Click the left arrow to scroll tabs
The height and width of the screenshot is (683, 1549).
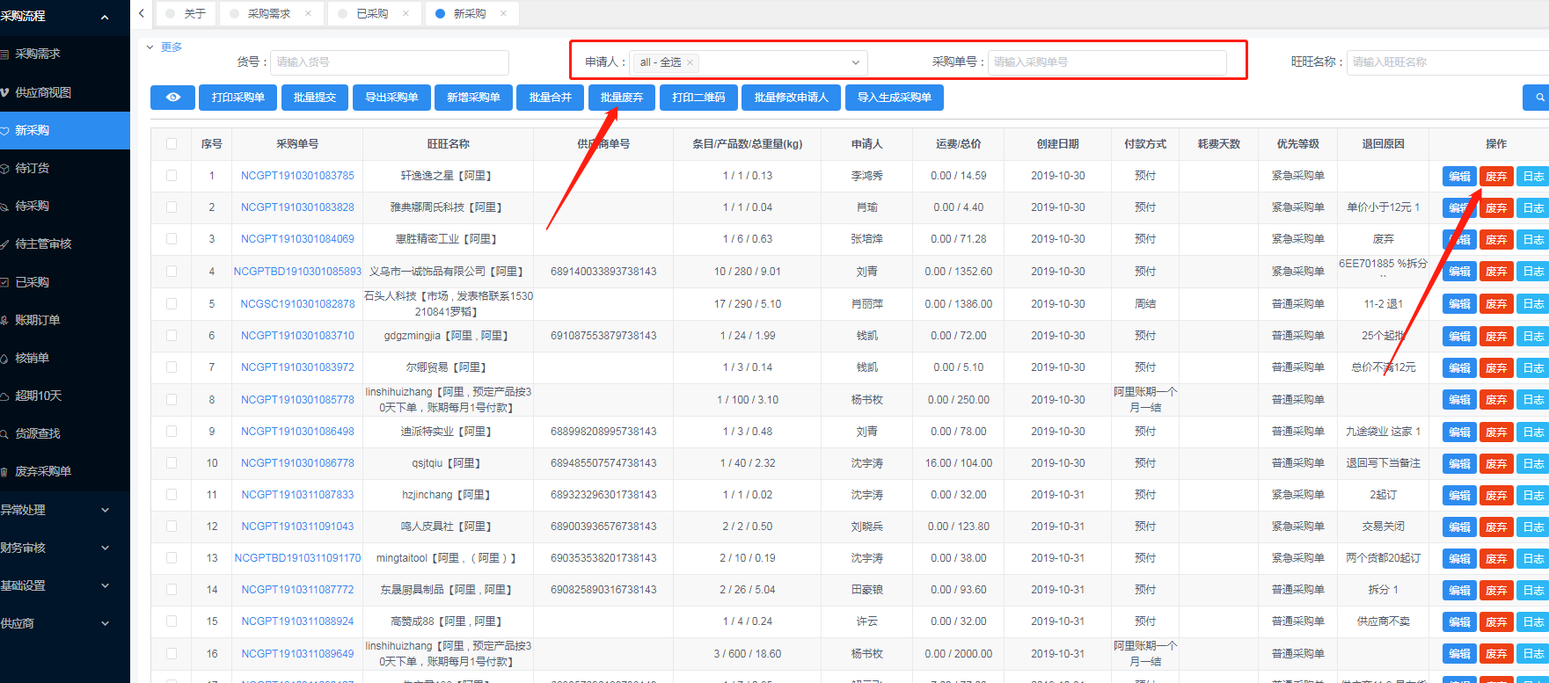142,13
